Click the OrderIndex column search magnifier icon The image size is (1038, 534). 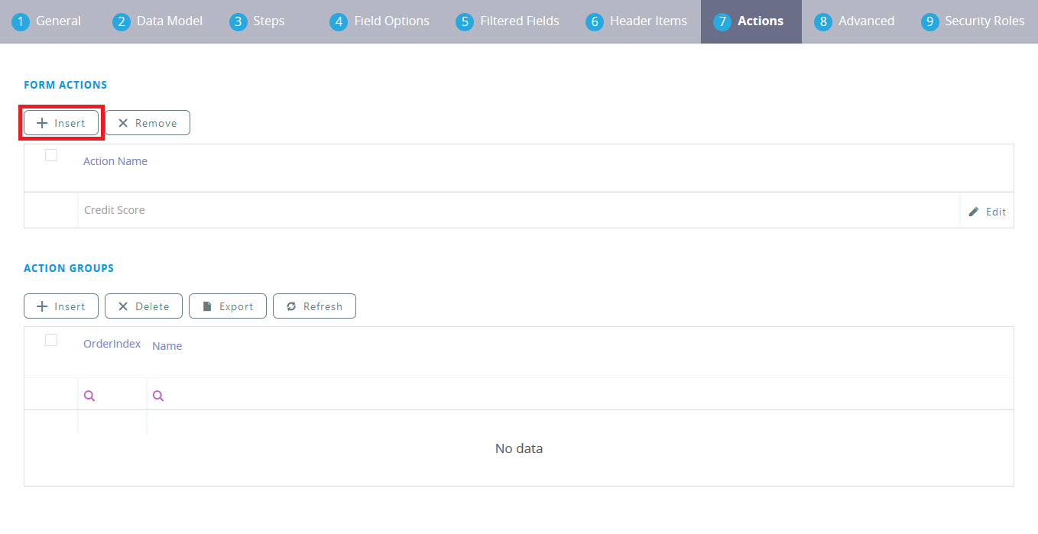pos(89,395)
